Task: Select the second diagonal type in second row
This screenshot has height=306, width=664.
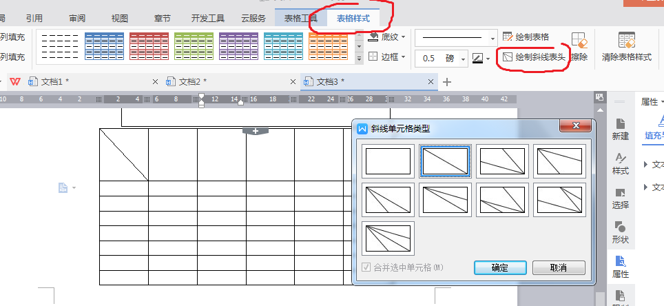Action: (445, 200)
